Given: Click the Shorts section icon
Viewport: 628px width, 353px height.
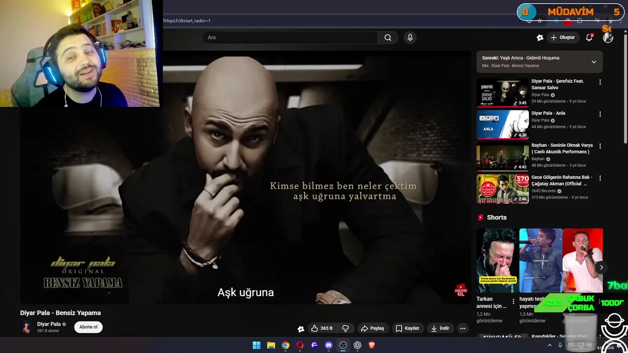Looking at the screenshot, I should [481, 217].
